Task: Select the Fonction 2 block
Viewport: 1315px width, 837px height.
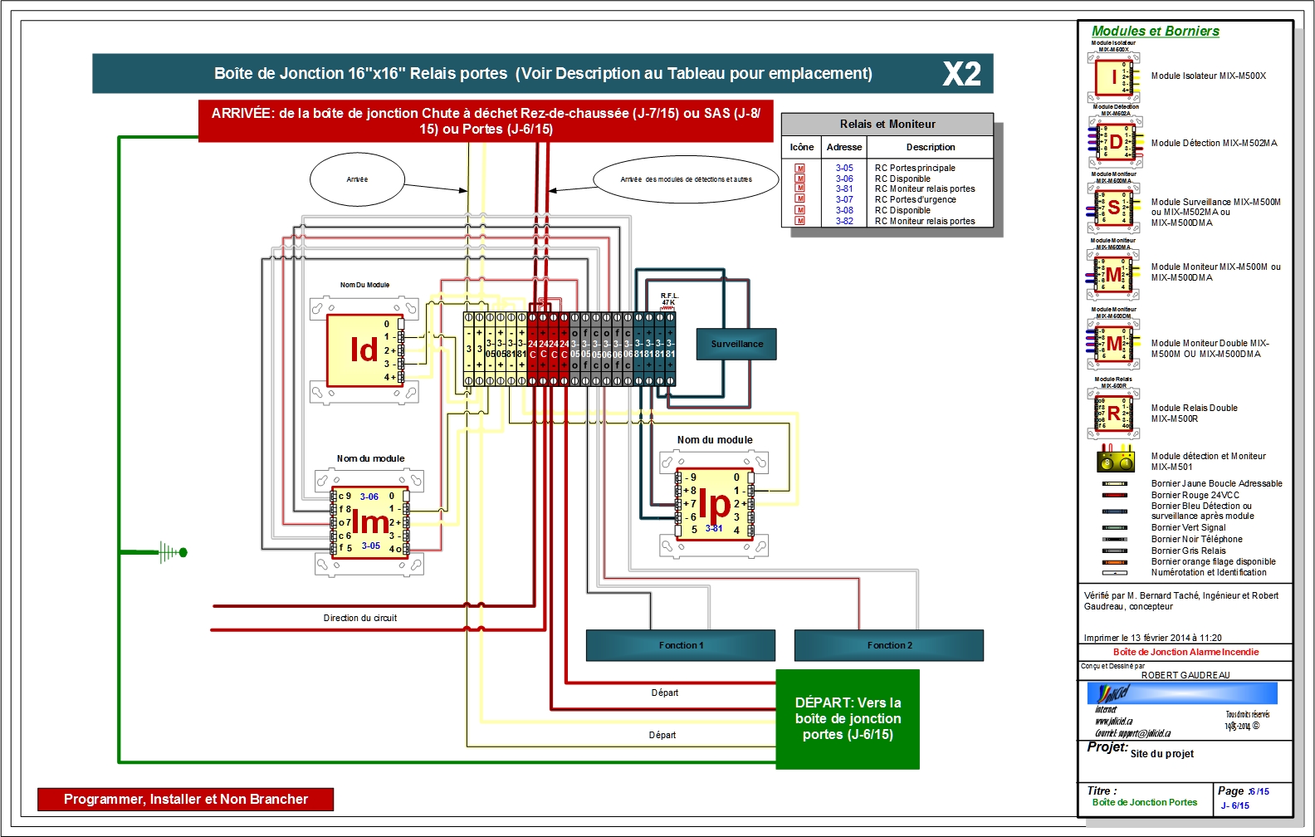Action: pyautogui.click(x=888, y=645)
